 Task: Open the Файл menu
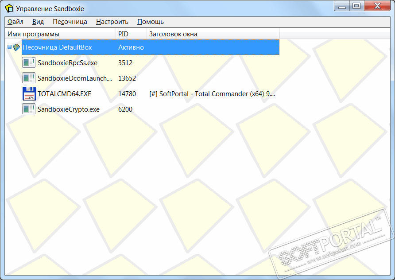coord(15,22)
